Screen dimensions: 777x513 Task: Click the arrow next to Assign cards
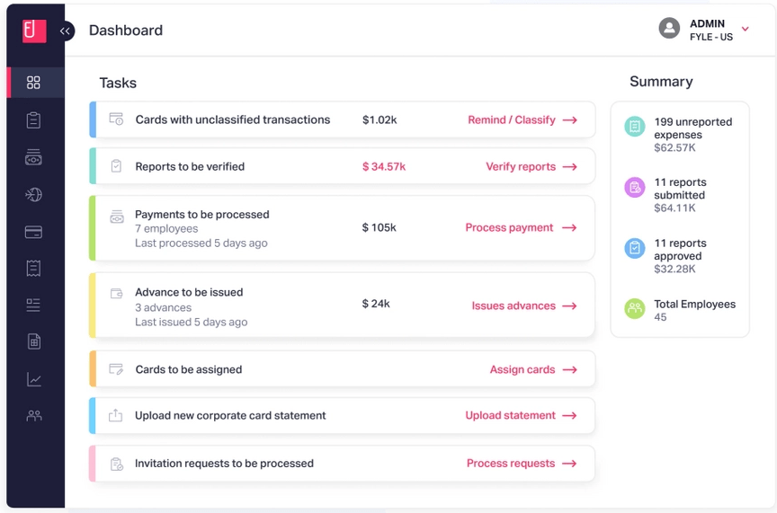(570, 370)
